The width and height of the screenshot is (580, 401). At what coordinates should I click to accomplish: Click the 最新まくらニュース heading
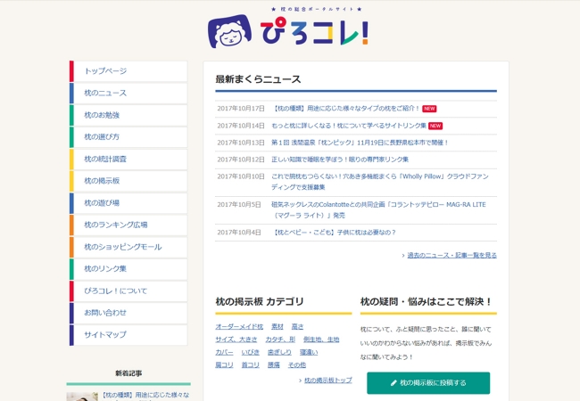258,79
